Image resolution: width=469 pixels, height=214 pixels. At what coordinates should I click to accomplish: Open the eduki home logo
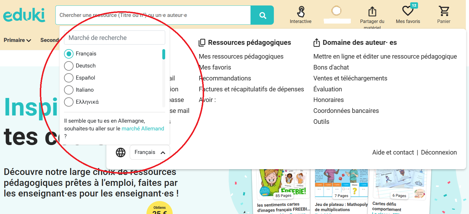point(24,15)
